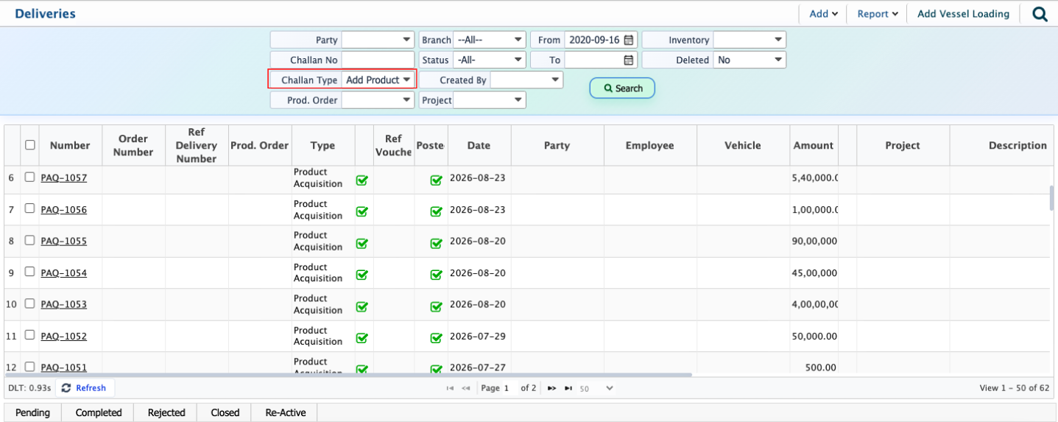The width and height of the screenshot is (1058, 422).
Task: Open the Prod. Order dropdown
Action: coord(378,99)
